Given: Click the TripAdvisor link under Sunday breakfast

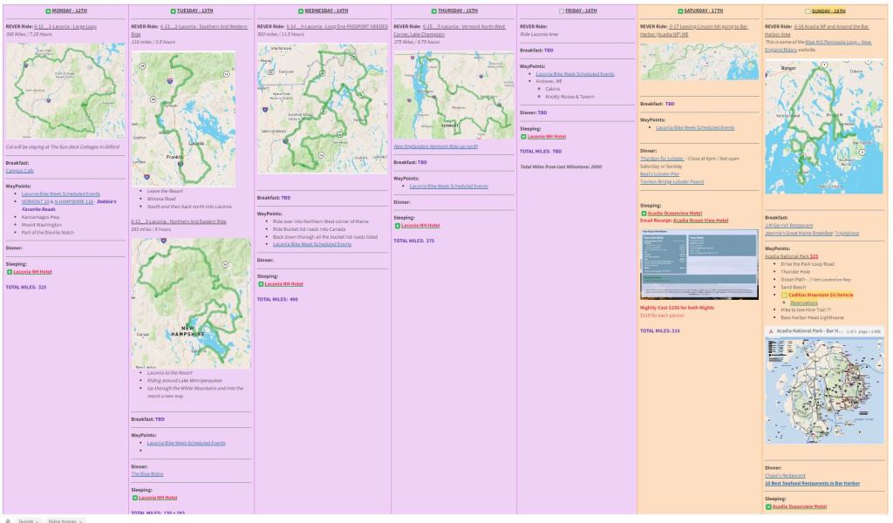Looking at the screenshot, I should click(846, 233).
